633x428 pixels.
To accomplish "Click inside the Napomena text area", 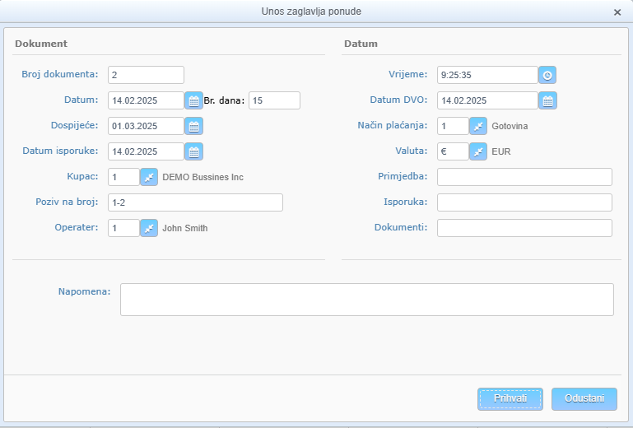I will point(366,300).
